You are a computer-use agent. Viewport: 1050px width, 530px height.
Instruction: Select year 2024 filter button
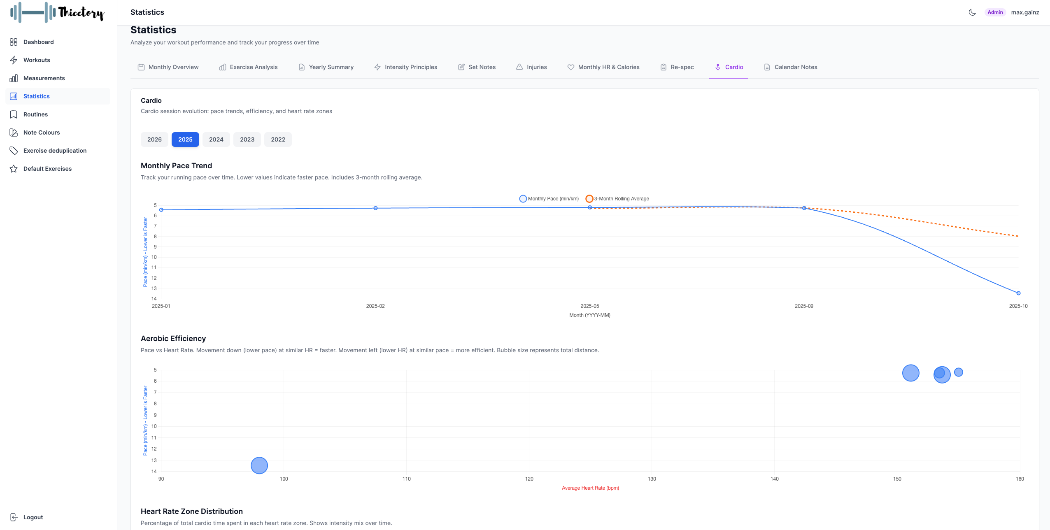tap(216, 139)
